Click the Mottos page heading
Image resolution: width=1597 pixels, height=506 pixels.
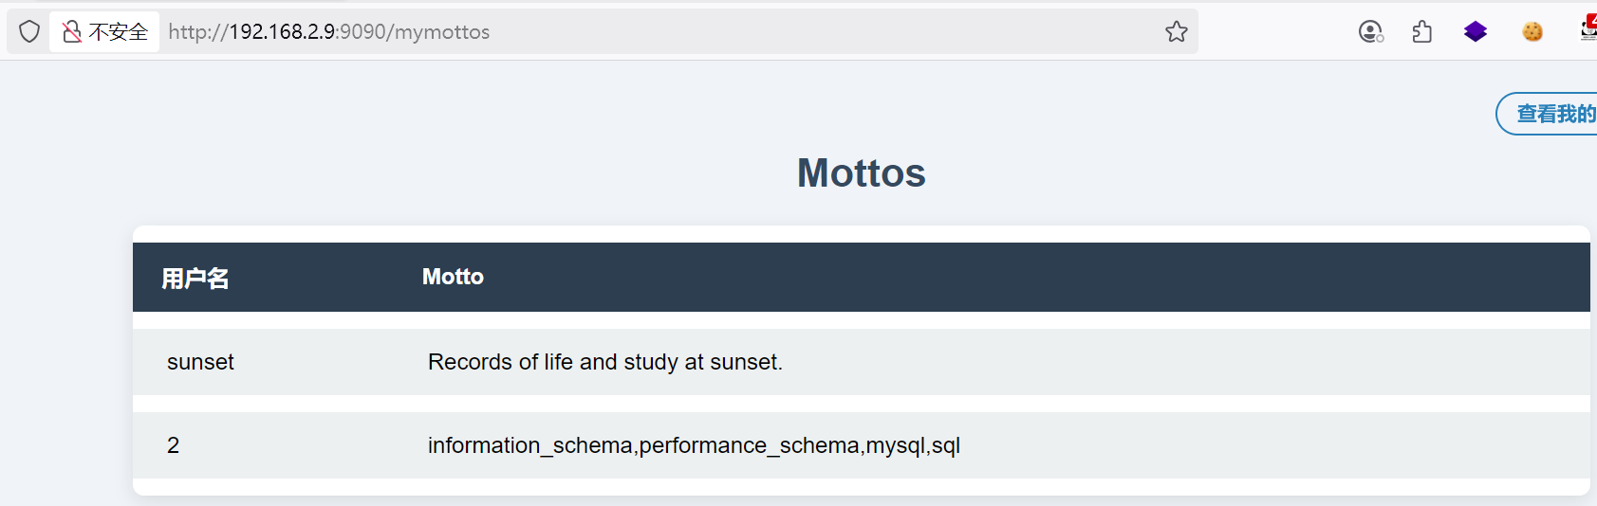[x=861, y=173]
